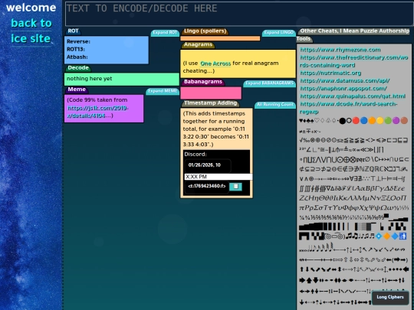Click the solid black heart suit symbol

[301, 121]
